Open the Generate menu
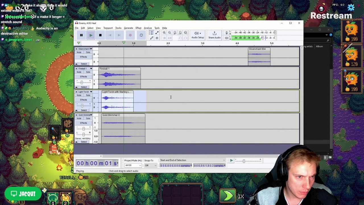 pyautogui.click(x=129, y=28)
